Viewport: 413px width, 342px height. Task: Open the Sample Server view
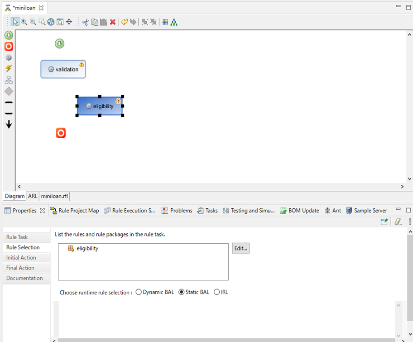pyautogui.click(x=366, y=211)
